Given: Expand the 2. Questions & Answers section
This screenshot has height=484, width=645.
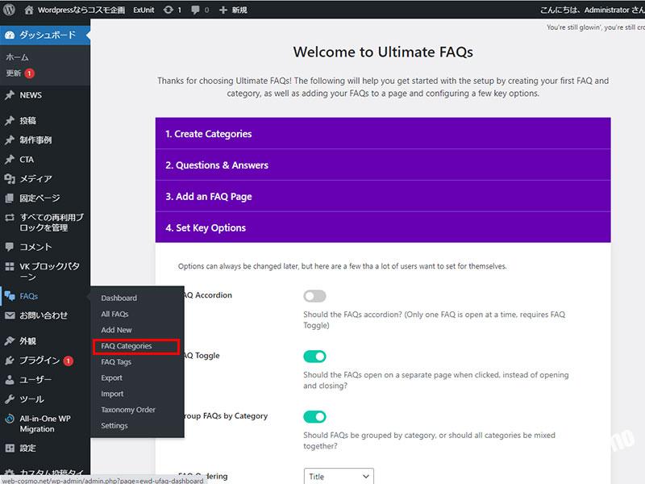Looking at the screenshot, I should (382, 165).
